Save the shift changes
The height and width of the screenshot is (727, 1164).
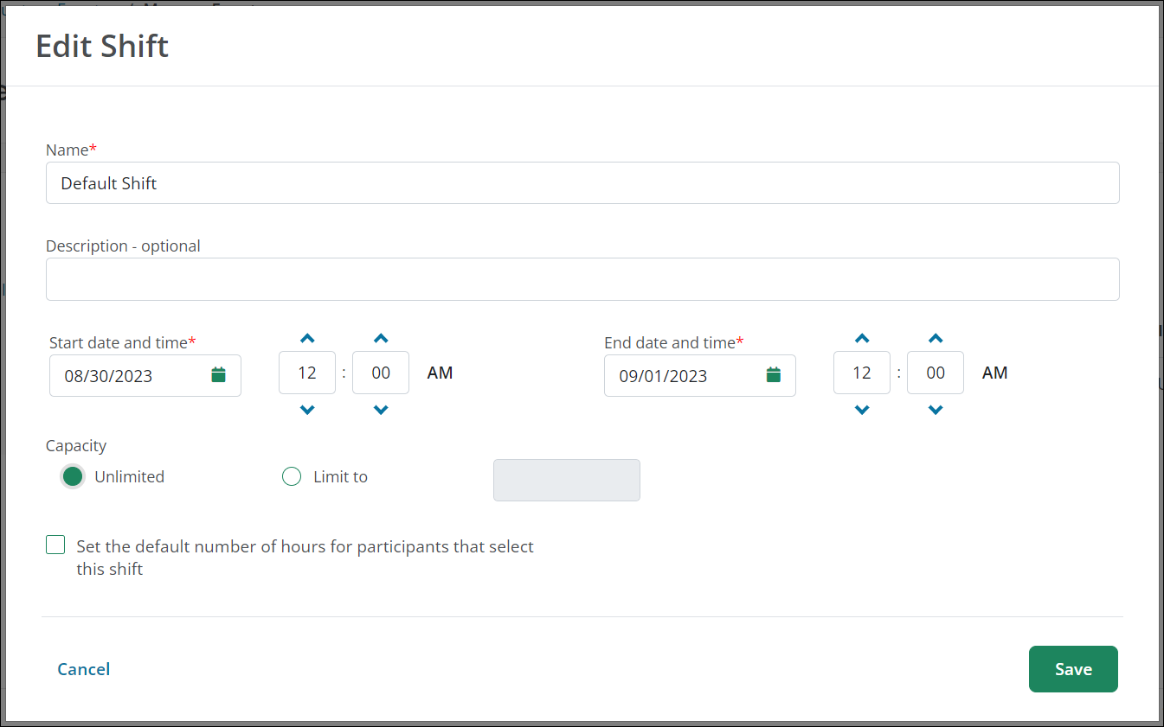pyautogui.click(x=1072, y=669)
